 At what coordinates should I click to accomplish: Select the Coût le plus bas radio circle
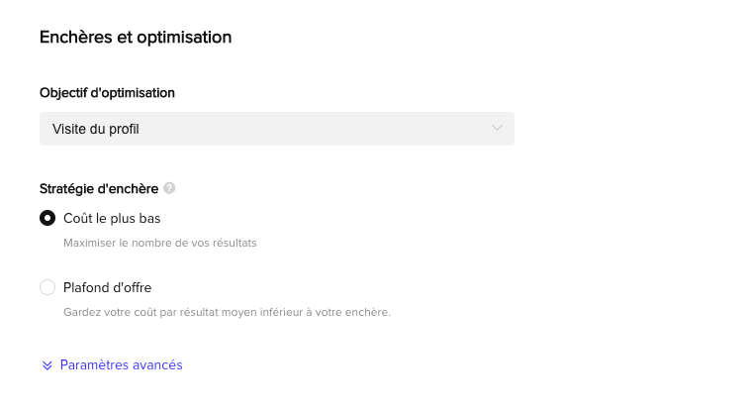pyautogui.click(x=47, y=218)
